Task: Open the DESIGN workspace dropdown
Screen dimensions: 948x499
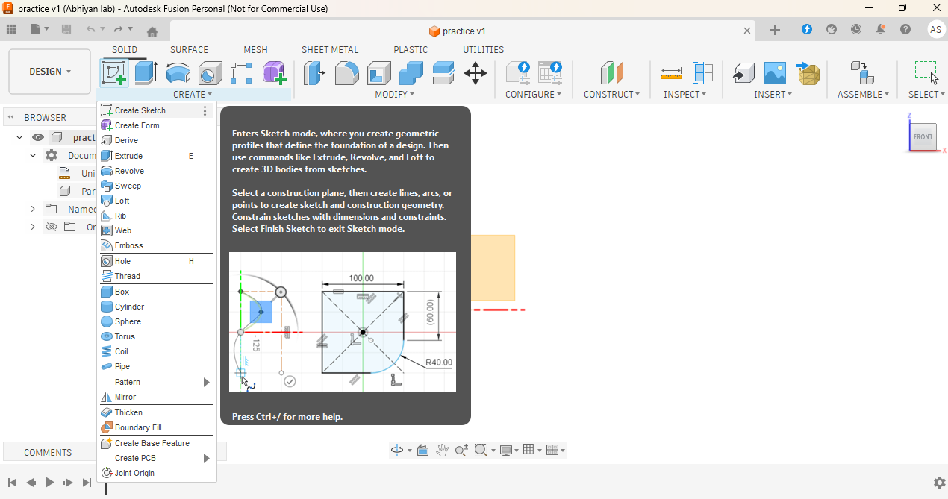Action: [50, 72]
